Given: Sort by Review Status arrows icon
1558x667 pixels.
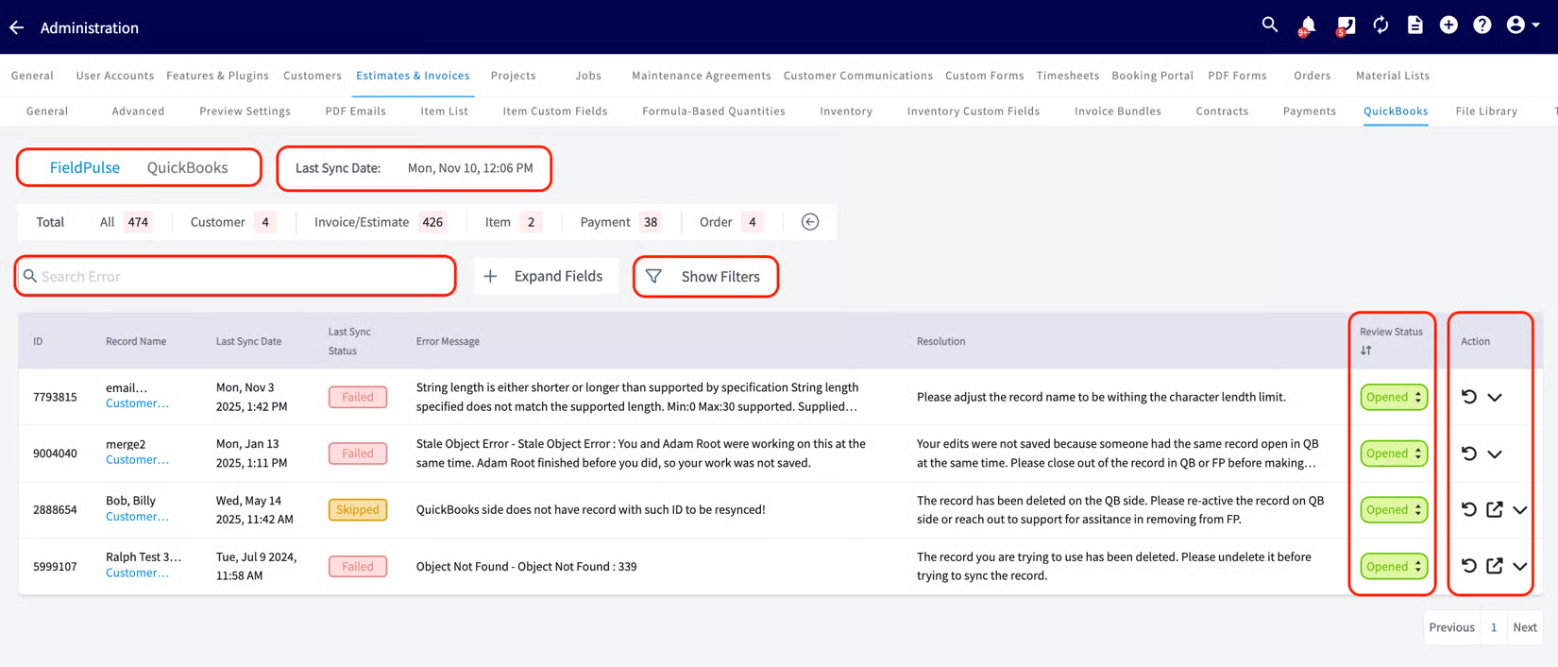Looking at the screenshot, I should pos(1365,351).
